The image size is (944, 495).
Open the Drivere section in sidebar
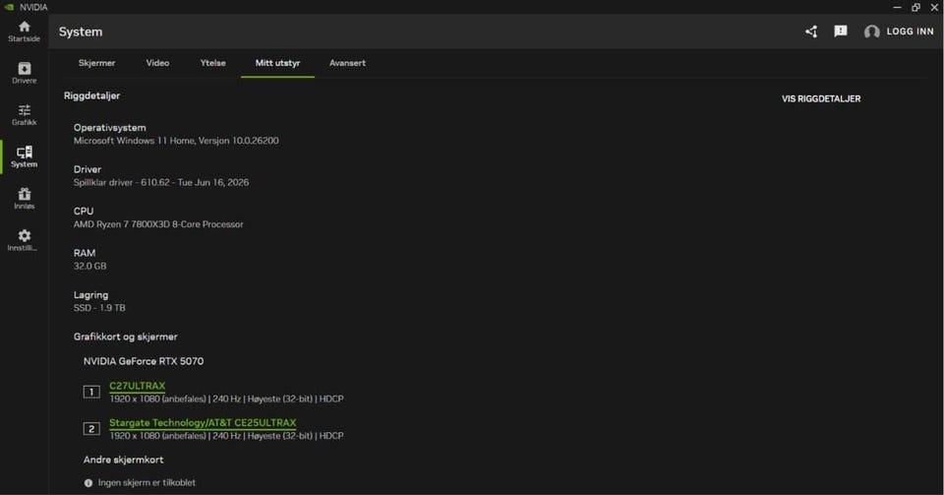click(x=24, y=73)
